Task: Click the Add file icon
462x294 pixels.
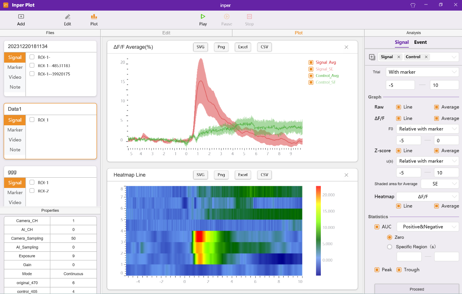Action: 21,16
